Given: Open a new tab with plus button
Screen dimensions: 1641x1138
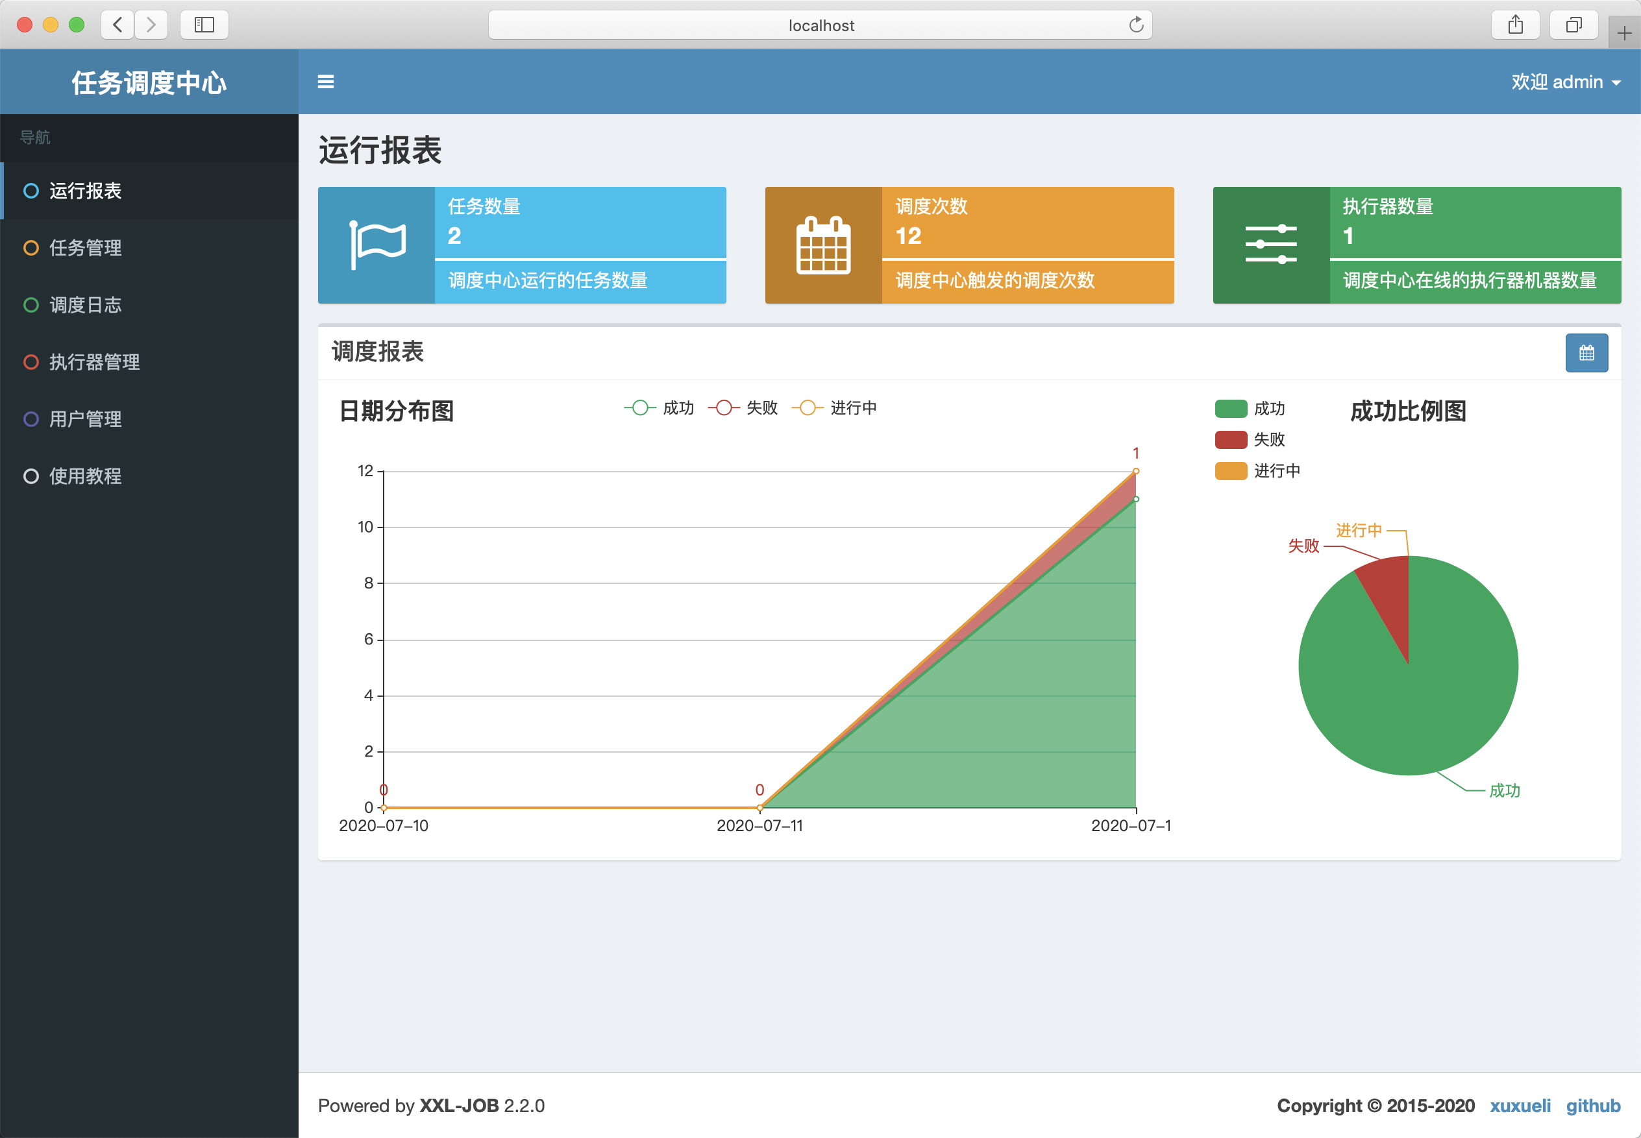Looking at the screenshot, I should pyautogui.click(x=1624, y=33).
